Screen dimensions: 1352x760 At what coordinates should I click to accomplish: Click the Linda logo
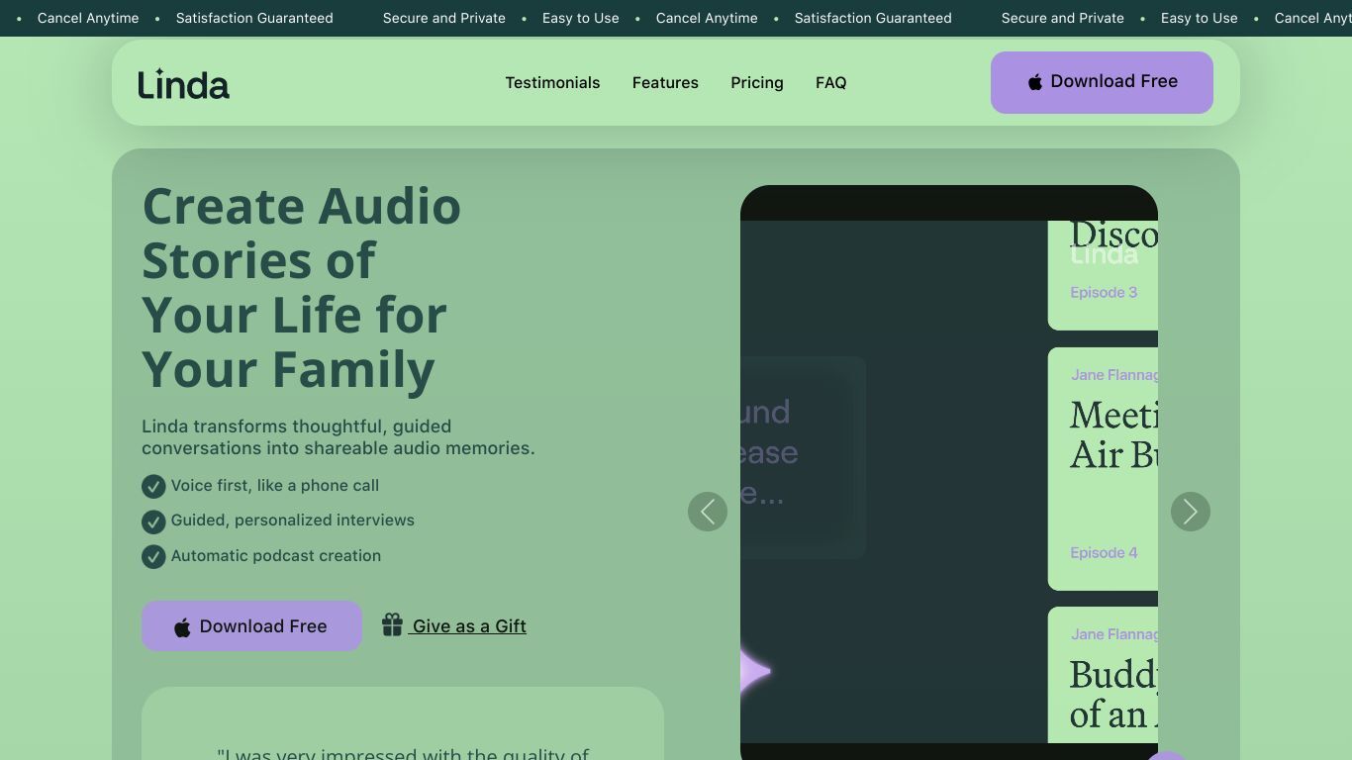click(x=183, y=84)
